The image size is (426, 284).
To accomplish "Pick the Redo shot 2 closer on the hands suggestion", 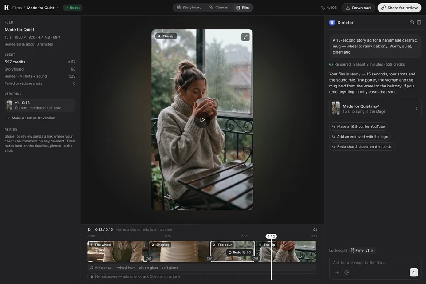I will pyautogui.click(x=362, y=147).
